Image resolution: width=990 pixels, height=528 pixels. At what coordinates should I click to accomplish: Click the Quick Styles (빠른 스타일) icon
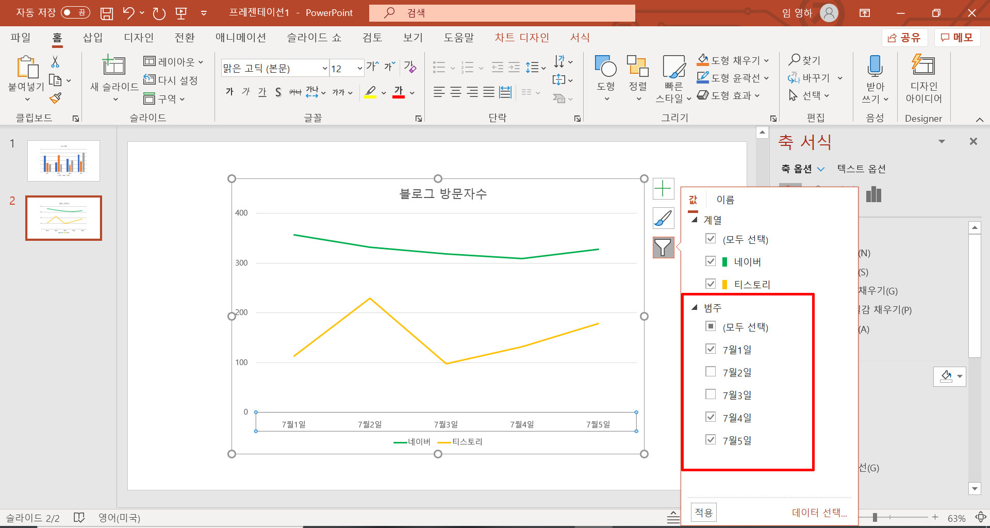coord(673,67)
